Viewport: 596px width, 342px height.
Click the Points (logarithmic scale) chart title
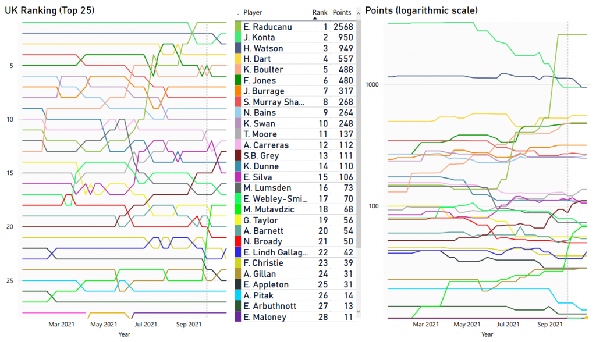point(421,11)
